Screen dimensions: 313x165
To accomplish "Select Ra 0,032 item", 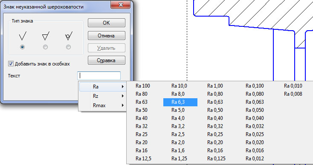I will tap(255, 126).
